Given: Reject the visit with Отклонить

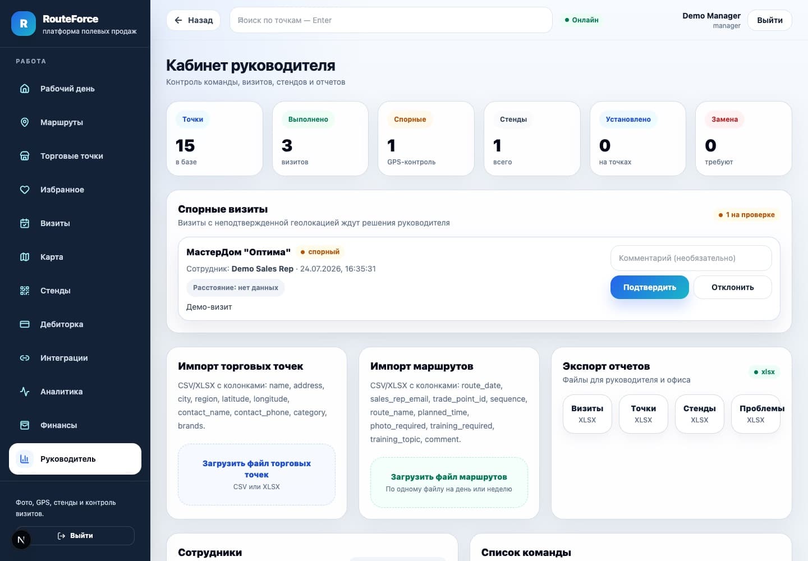Looking at the screenshot, I should click(733, 287).
